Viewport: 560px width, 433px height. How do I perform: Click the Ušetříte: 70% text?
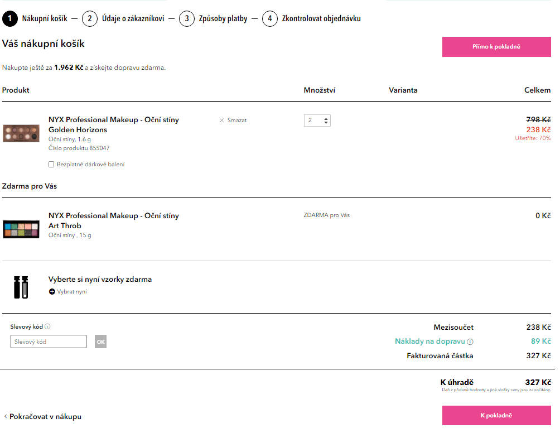point(533,138)
